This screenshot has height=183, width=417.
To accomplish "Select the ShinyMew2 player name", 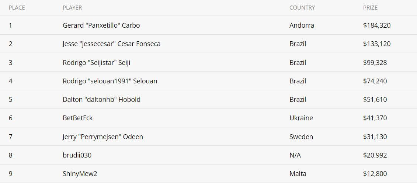I will pos(80,174).
